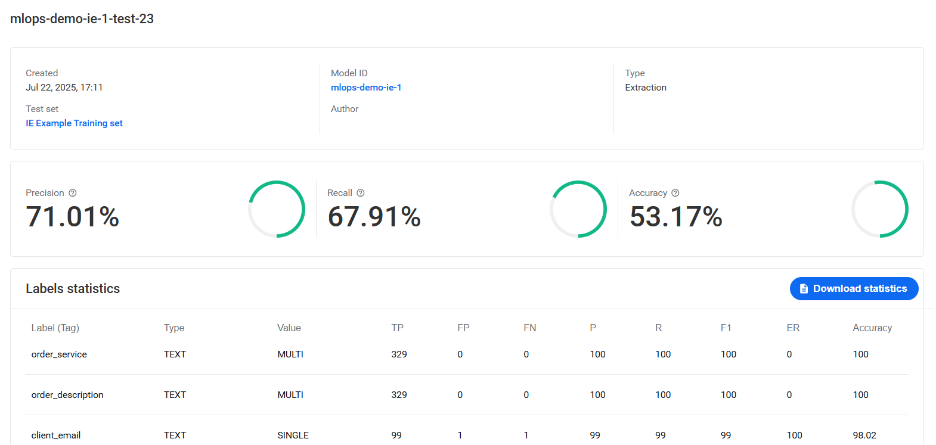Click the FP column header
This screenshot has width=936, height=445.
[x=463, y=328]
